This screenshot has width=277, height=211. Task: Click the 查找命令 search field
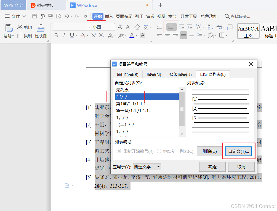point(238,16)
